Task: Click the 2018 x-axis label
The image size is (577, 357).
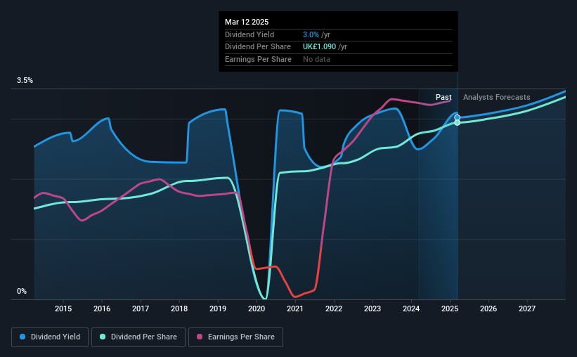Action: (x=179, y=309)
